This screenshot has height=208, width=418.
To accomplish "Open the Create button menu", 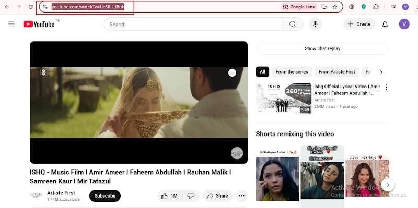I will (359, 24).
